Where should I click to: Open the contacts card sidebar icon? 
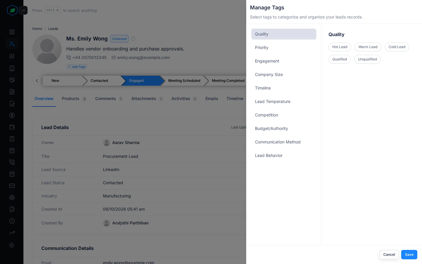point(12,56)
